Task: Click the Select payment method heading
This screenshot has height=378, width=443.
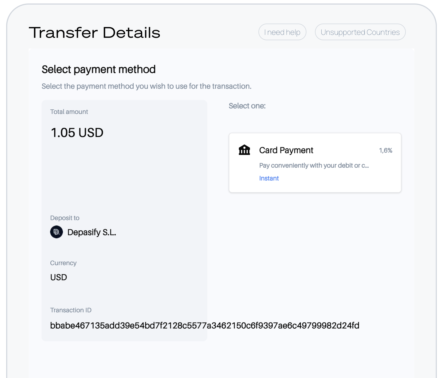Action: 99,69
